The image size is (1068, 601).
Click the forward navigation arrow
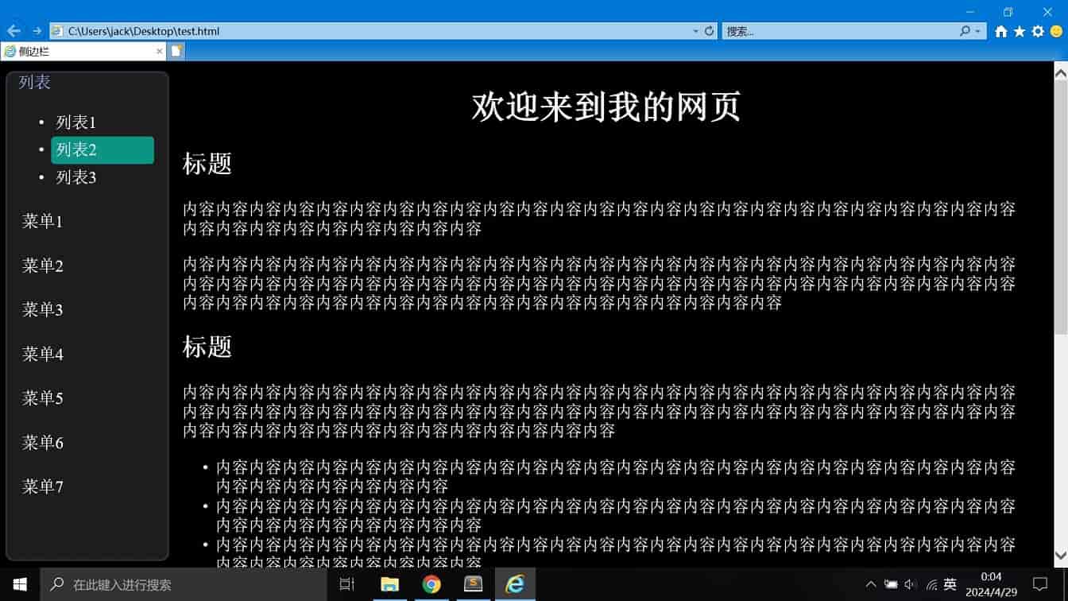click(x=37, y=31)
